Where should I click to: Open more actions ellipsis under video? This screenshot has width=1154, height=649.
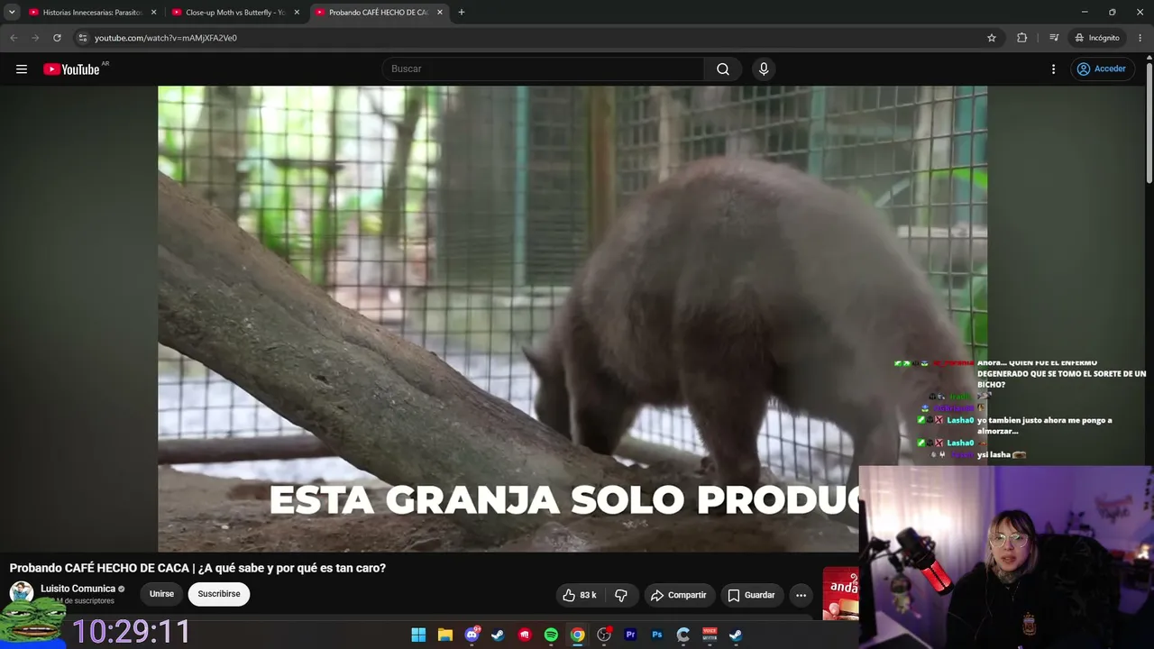click(801, 595)
